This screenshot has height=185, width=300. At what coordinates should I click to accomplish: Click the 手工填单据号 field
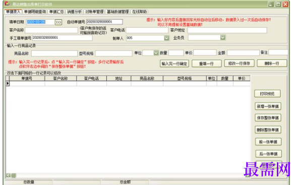[x=62, y=38]
